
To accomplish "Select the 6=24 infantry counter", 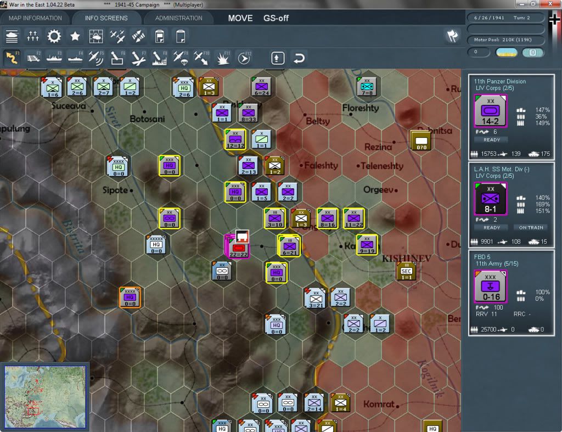I will tap(262, 86).
